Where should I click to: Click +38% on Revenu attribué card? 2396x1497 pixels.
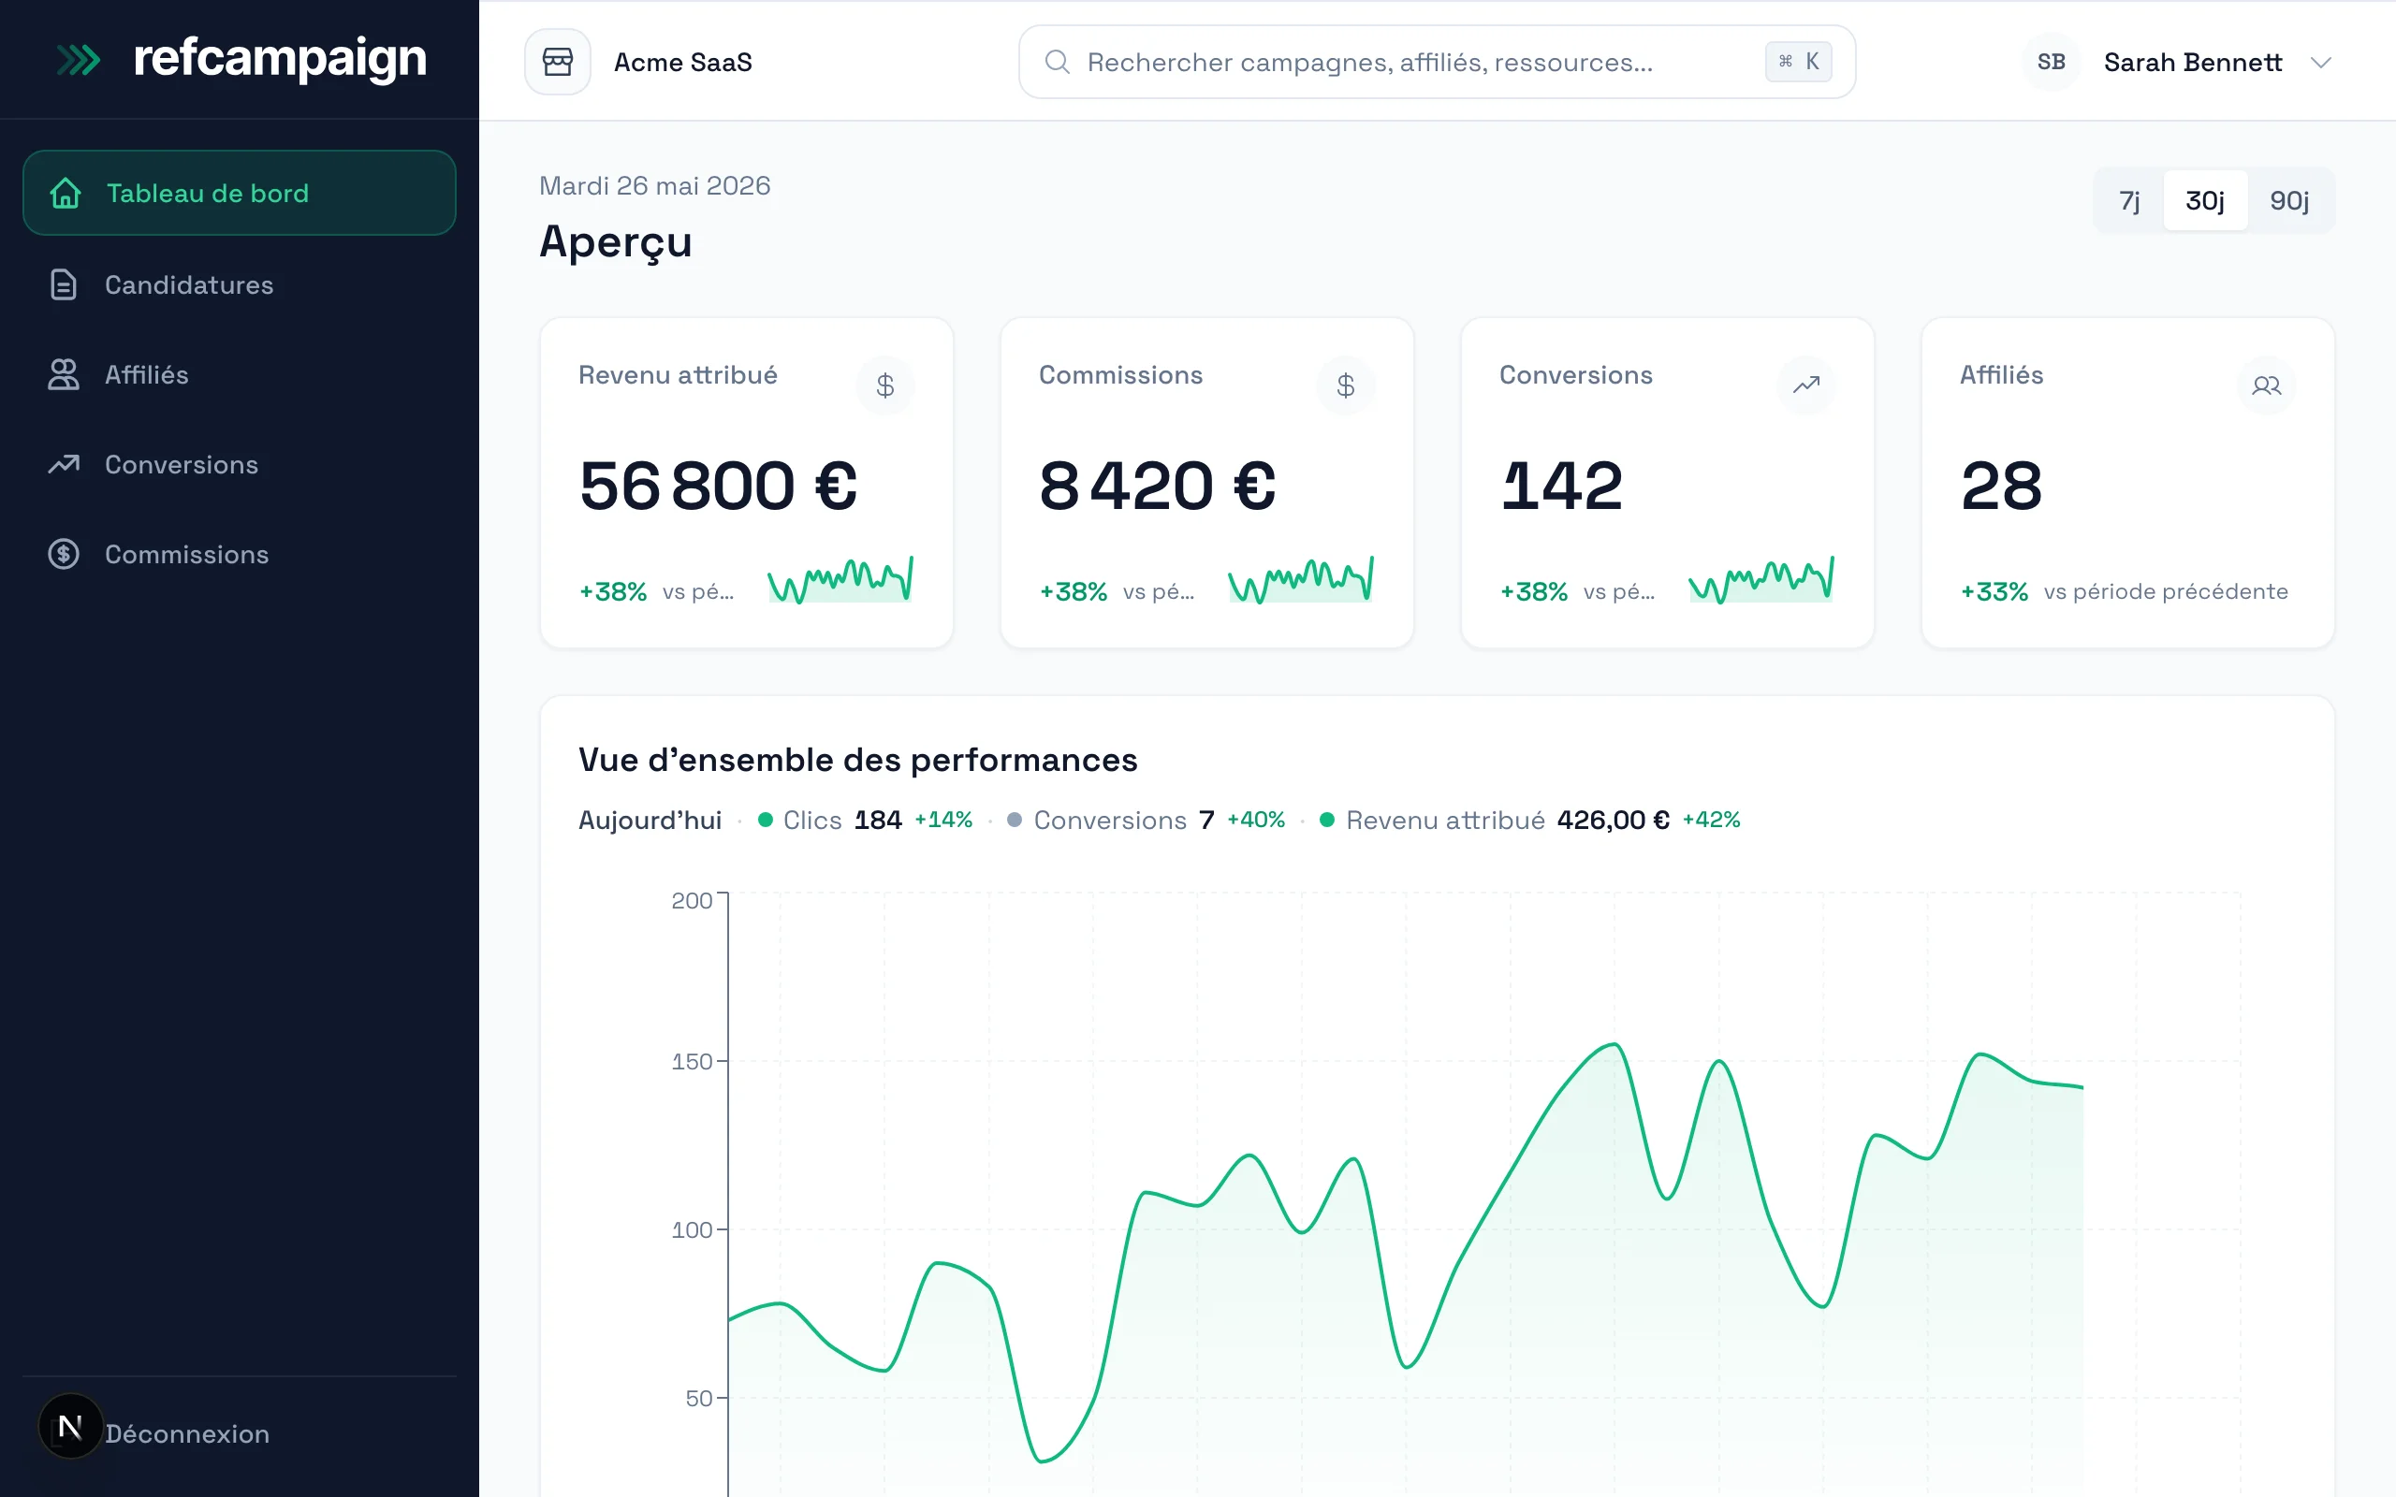(613, 592)
